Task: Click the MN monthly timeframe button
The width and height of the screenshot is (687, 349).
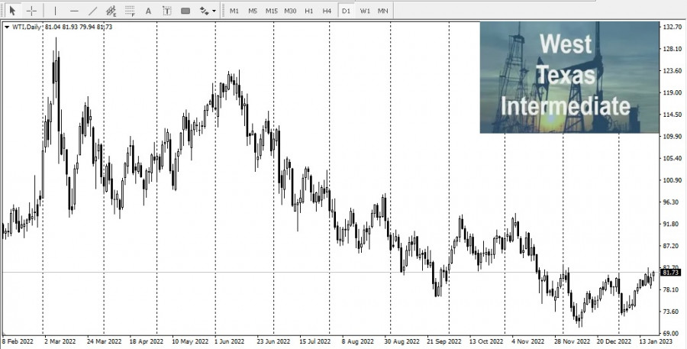Action: click(382, 11)
